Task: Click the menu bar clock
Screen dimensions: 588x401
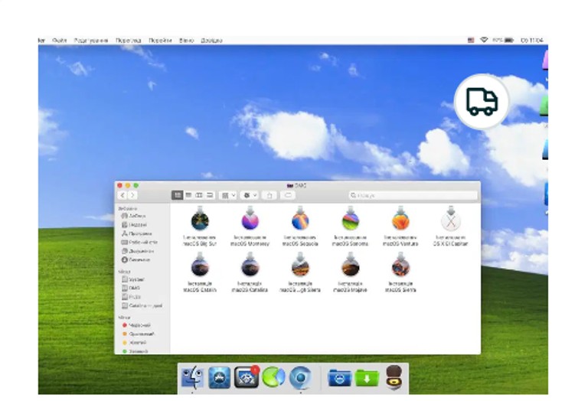Action: coord(532,40)
